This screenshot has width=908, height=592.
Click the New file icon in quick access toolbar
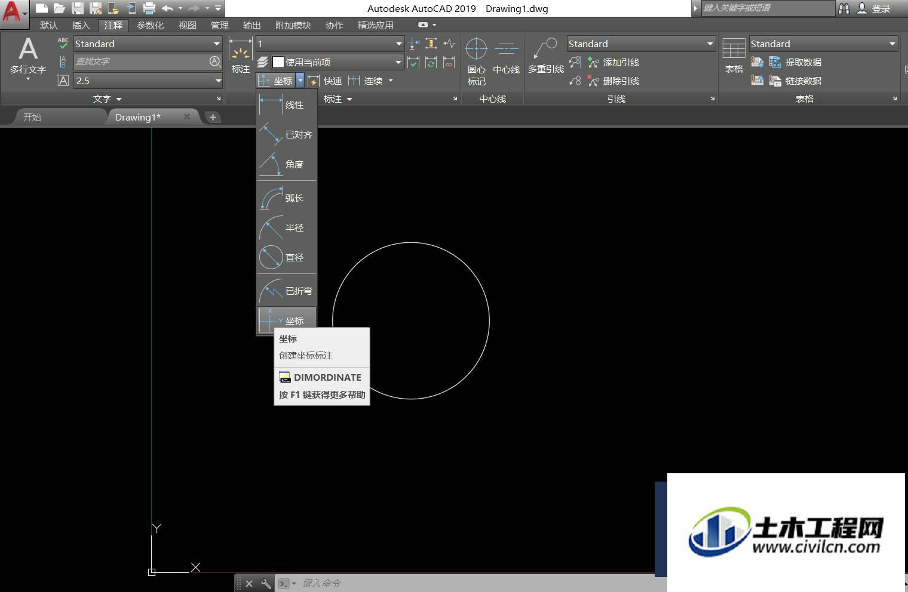tap(41, 8)
